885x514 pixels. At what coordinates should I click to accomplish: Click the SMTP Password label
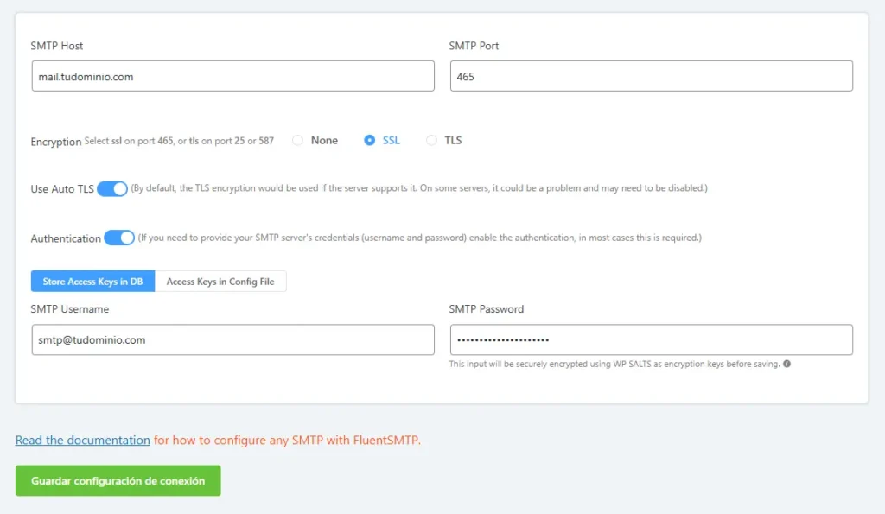click(486, 309)
